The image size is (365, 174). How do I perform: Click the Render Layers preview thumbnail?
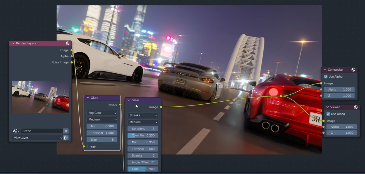tap(41, 97)
